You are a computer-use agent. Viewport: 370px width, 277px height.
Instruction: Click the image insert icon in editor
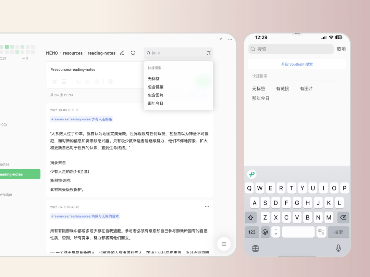click(64, 81)
